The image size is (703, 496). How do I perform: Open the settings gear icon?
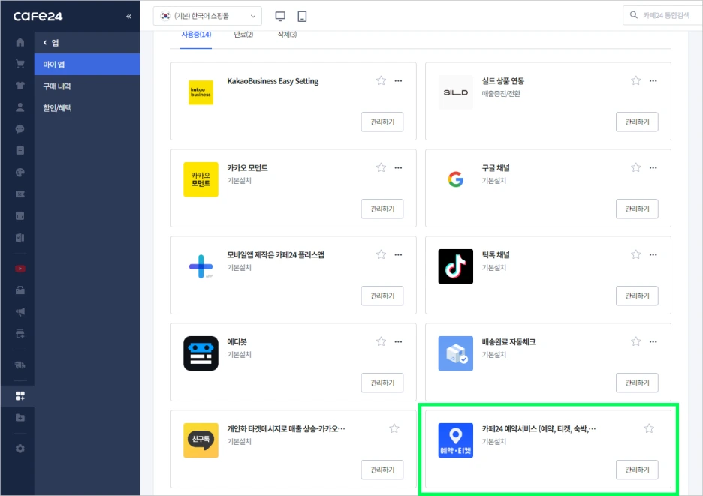pyautogui.click(x=20, y=449)
